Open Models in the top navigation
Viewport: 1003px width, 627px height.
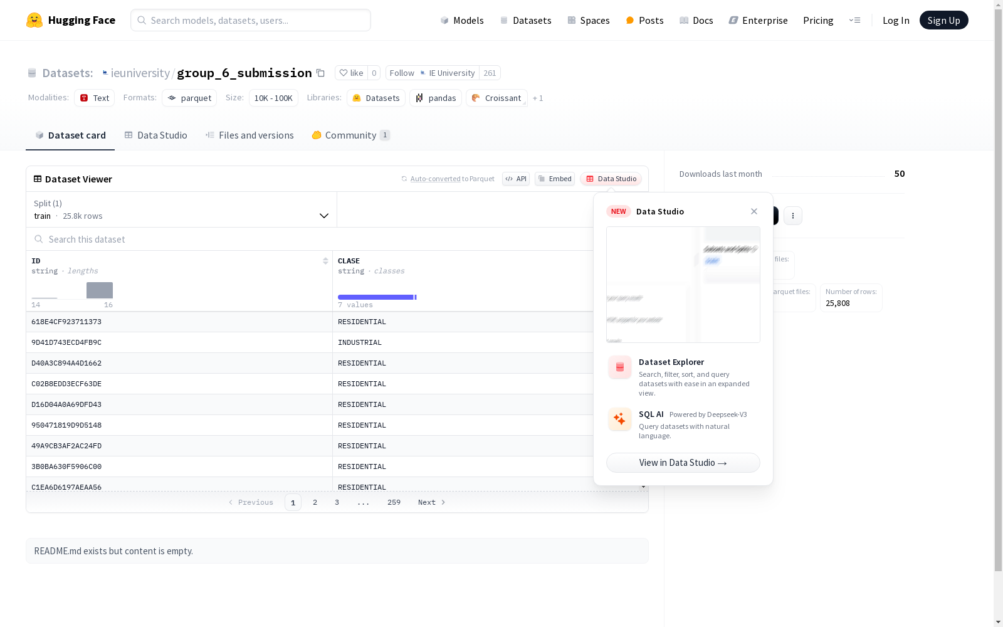click(462, 20)
